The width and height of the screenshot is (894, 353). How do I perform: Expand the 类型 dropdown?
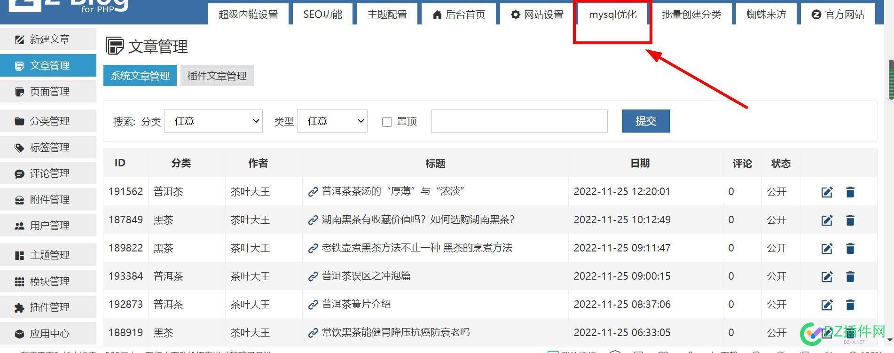(x=332, y=121)
